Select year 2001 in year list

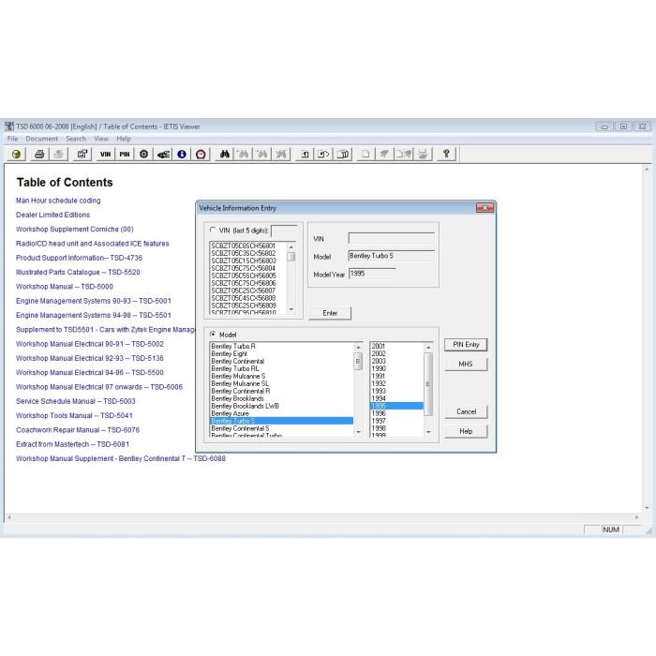pyautogui.click(x=396, y=346)
